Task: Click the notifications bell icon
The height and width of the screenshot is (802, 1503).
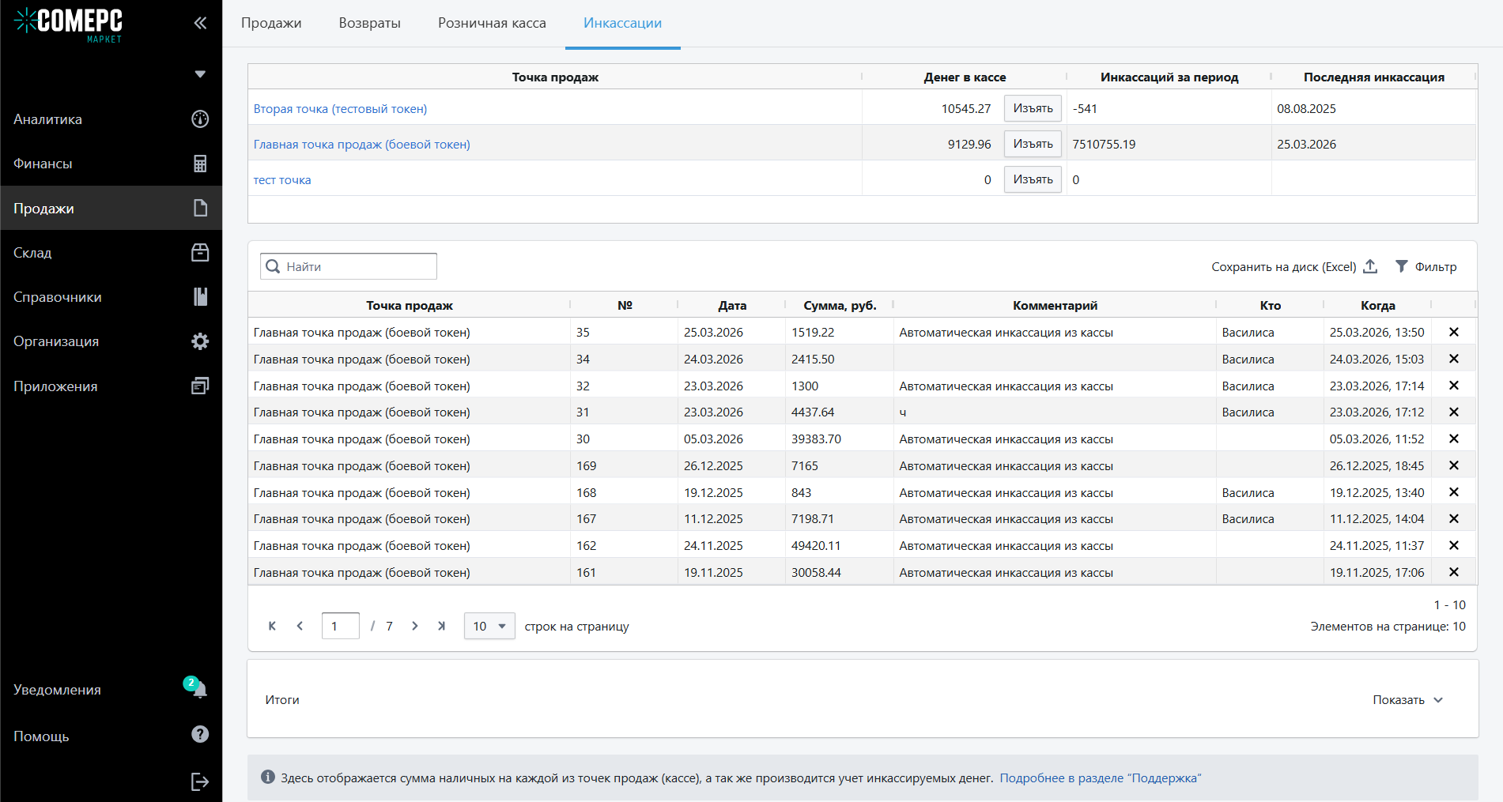Action: pos(199,690)
